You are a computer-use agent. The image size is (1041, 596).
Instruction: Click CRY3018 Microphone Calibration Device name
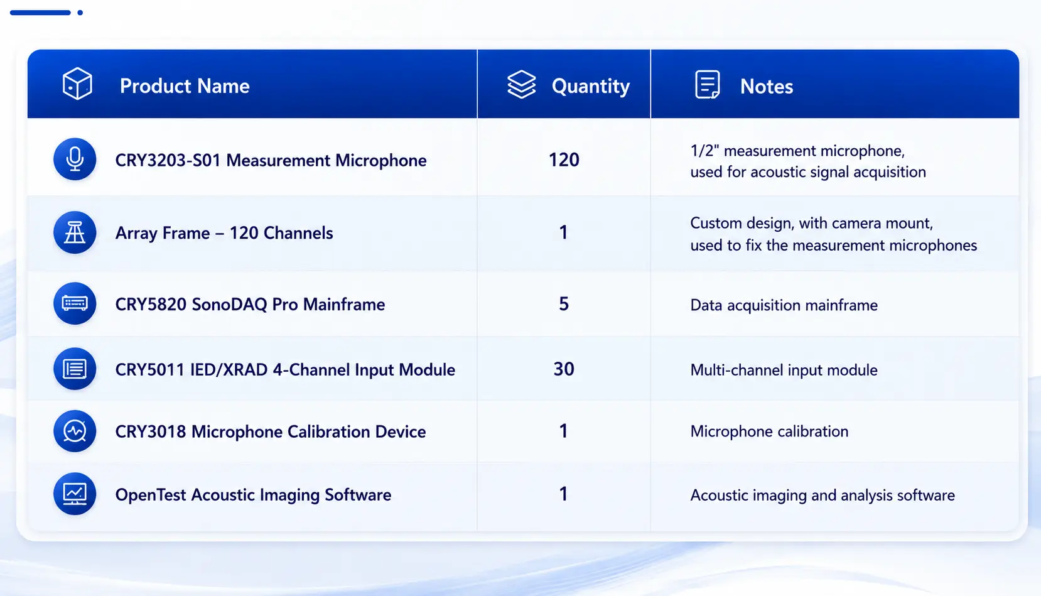pyautogui.click(x=271, y=432)
